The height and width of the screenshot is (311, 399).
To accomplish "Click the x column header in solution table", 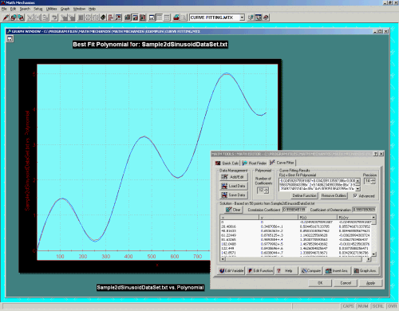I will pyautogui.click(x=239, y=217).
